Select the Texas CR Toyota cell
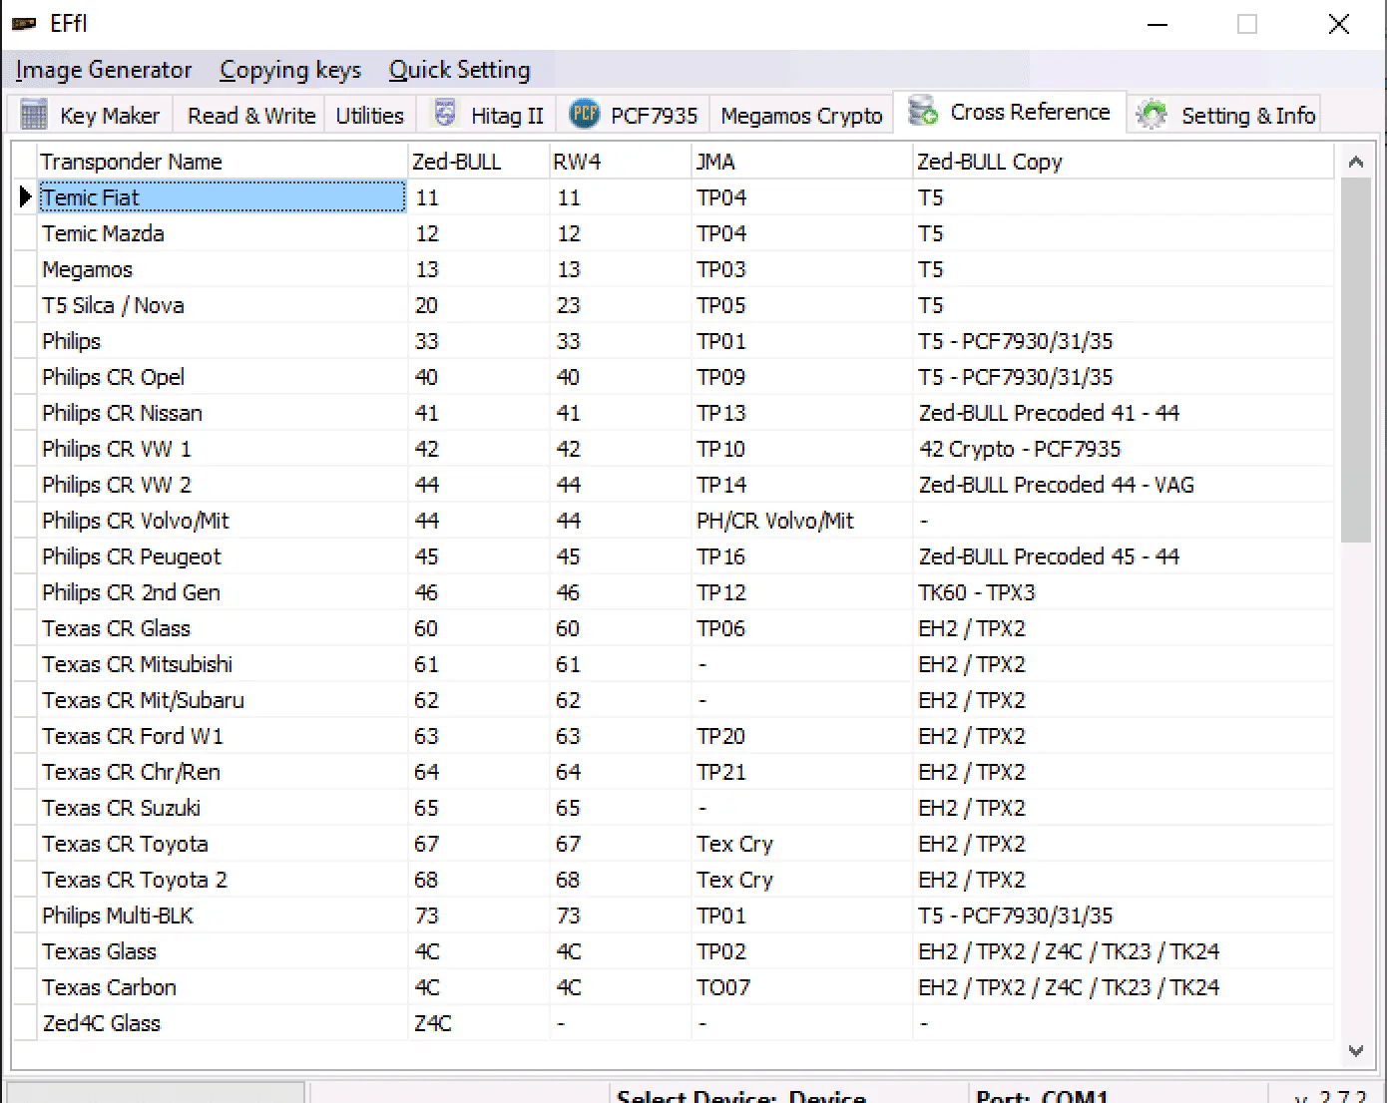 point(223,844)
